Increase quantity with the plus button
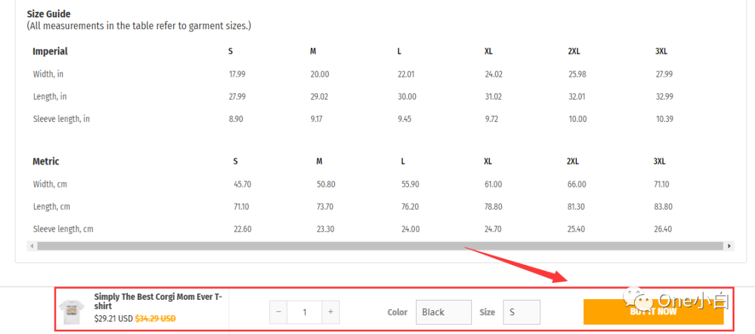This screenshot has width=755, height=334. (x=330, y=312)
